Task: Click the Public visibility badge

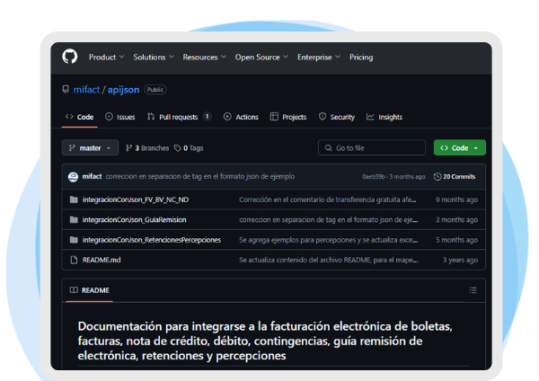Action: coord(155,90)
